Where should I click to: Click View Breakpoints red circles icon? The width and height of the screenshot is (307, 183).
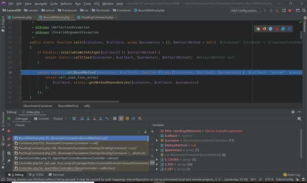9,139
